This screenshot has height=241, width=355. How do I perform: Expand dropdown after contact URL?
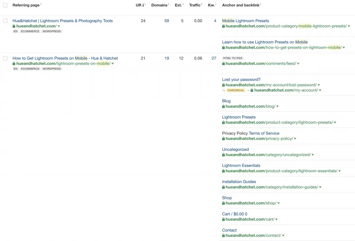(283, 235)
